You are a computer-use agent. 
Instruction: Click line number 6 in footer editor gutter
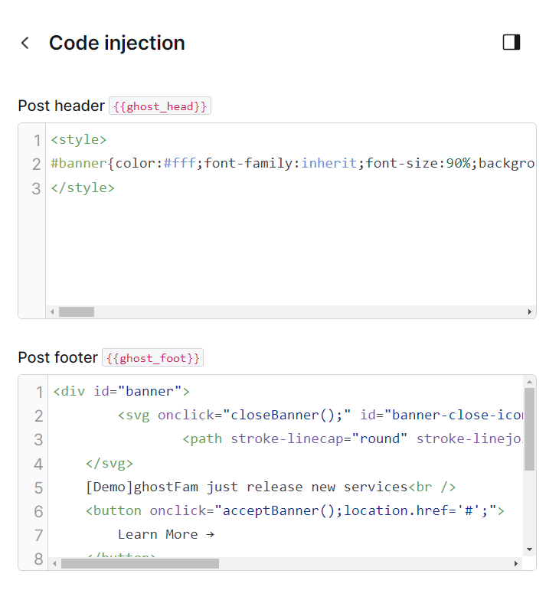pyautogui.click(x=38, y=512)
